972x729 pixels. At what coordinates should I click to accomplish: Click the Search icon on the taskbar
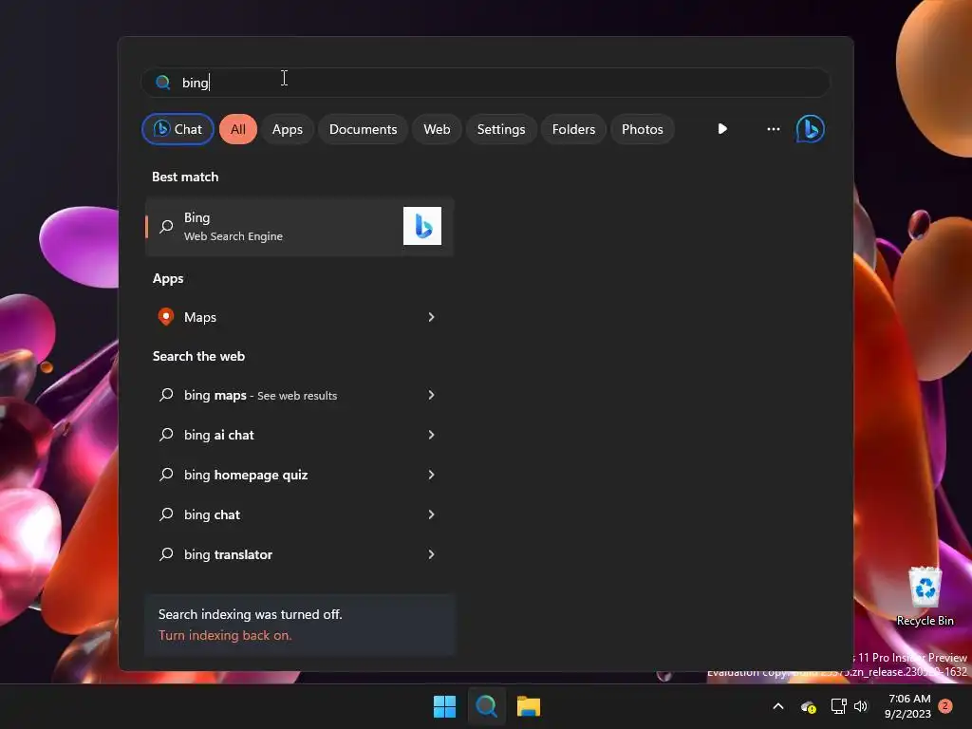pos(487,706)
